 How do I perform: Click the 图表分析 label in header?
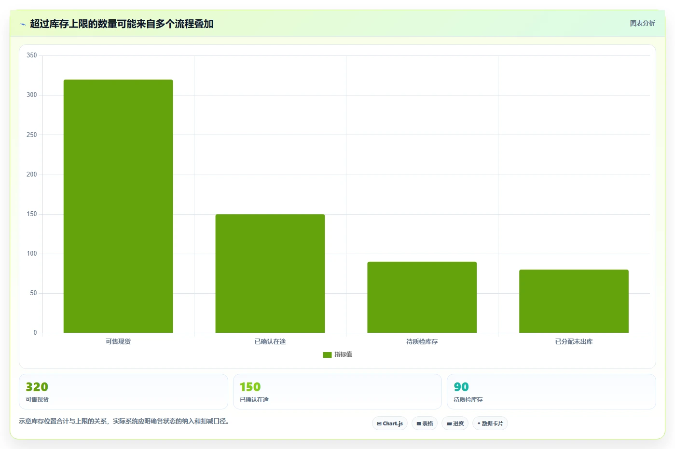[642, 23]
